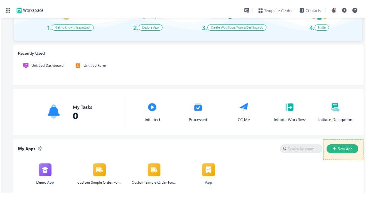Screen dimensions: 366x205
Task: Open the app named App
Action: [209, 170]
